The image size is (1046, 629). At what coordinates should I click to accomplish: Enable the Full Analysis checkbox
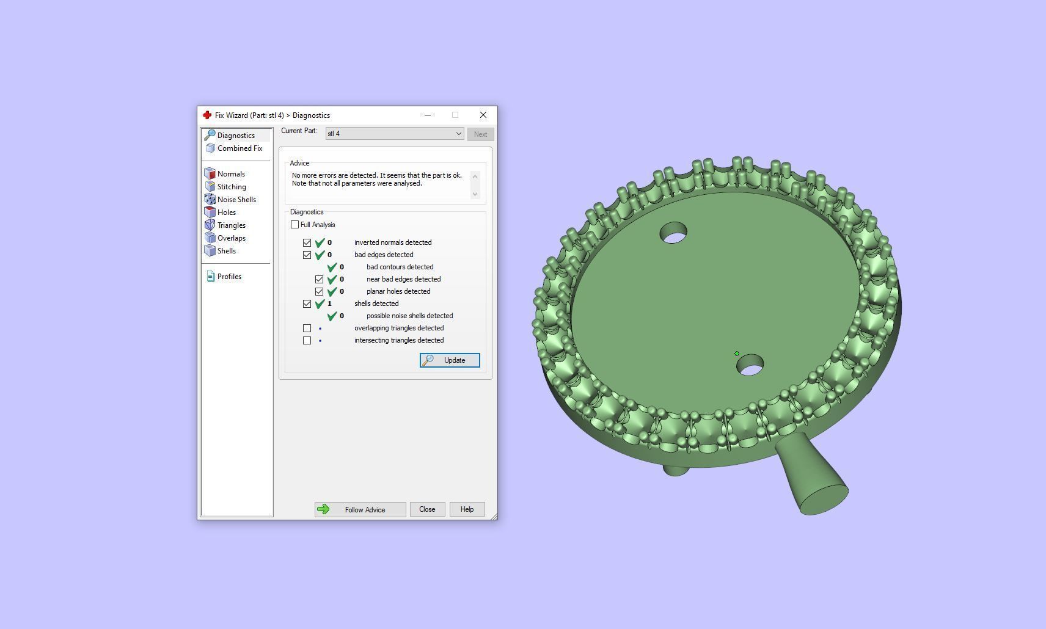click(295, 225)
